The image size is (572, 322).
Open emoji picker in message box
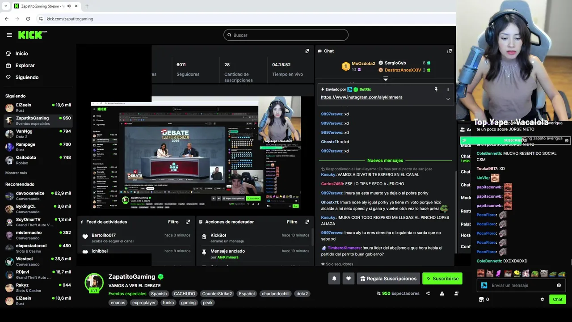[x=559, y=285]
